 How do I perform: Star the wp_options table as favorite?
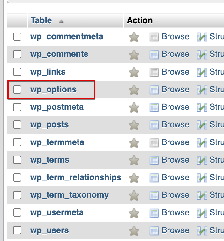click(x=134, y=90)
